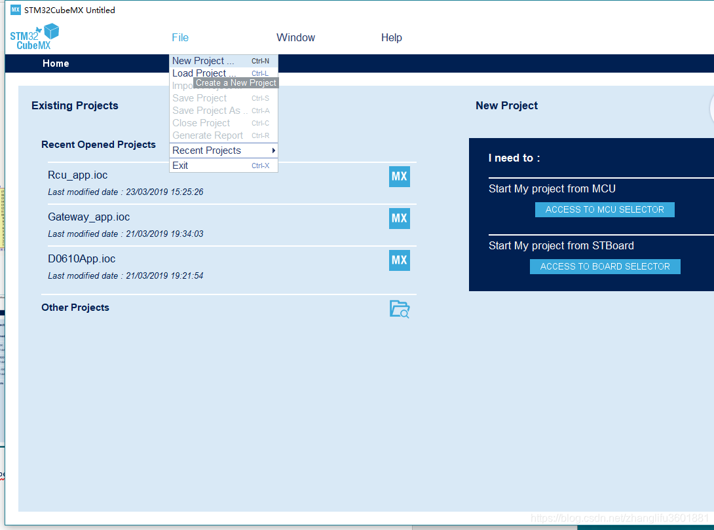Click the Gateway_app.ioc project name

[x=89, y=217]
